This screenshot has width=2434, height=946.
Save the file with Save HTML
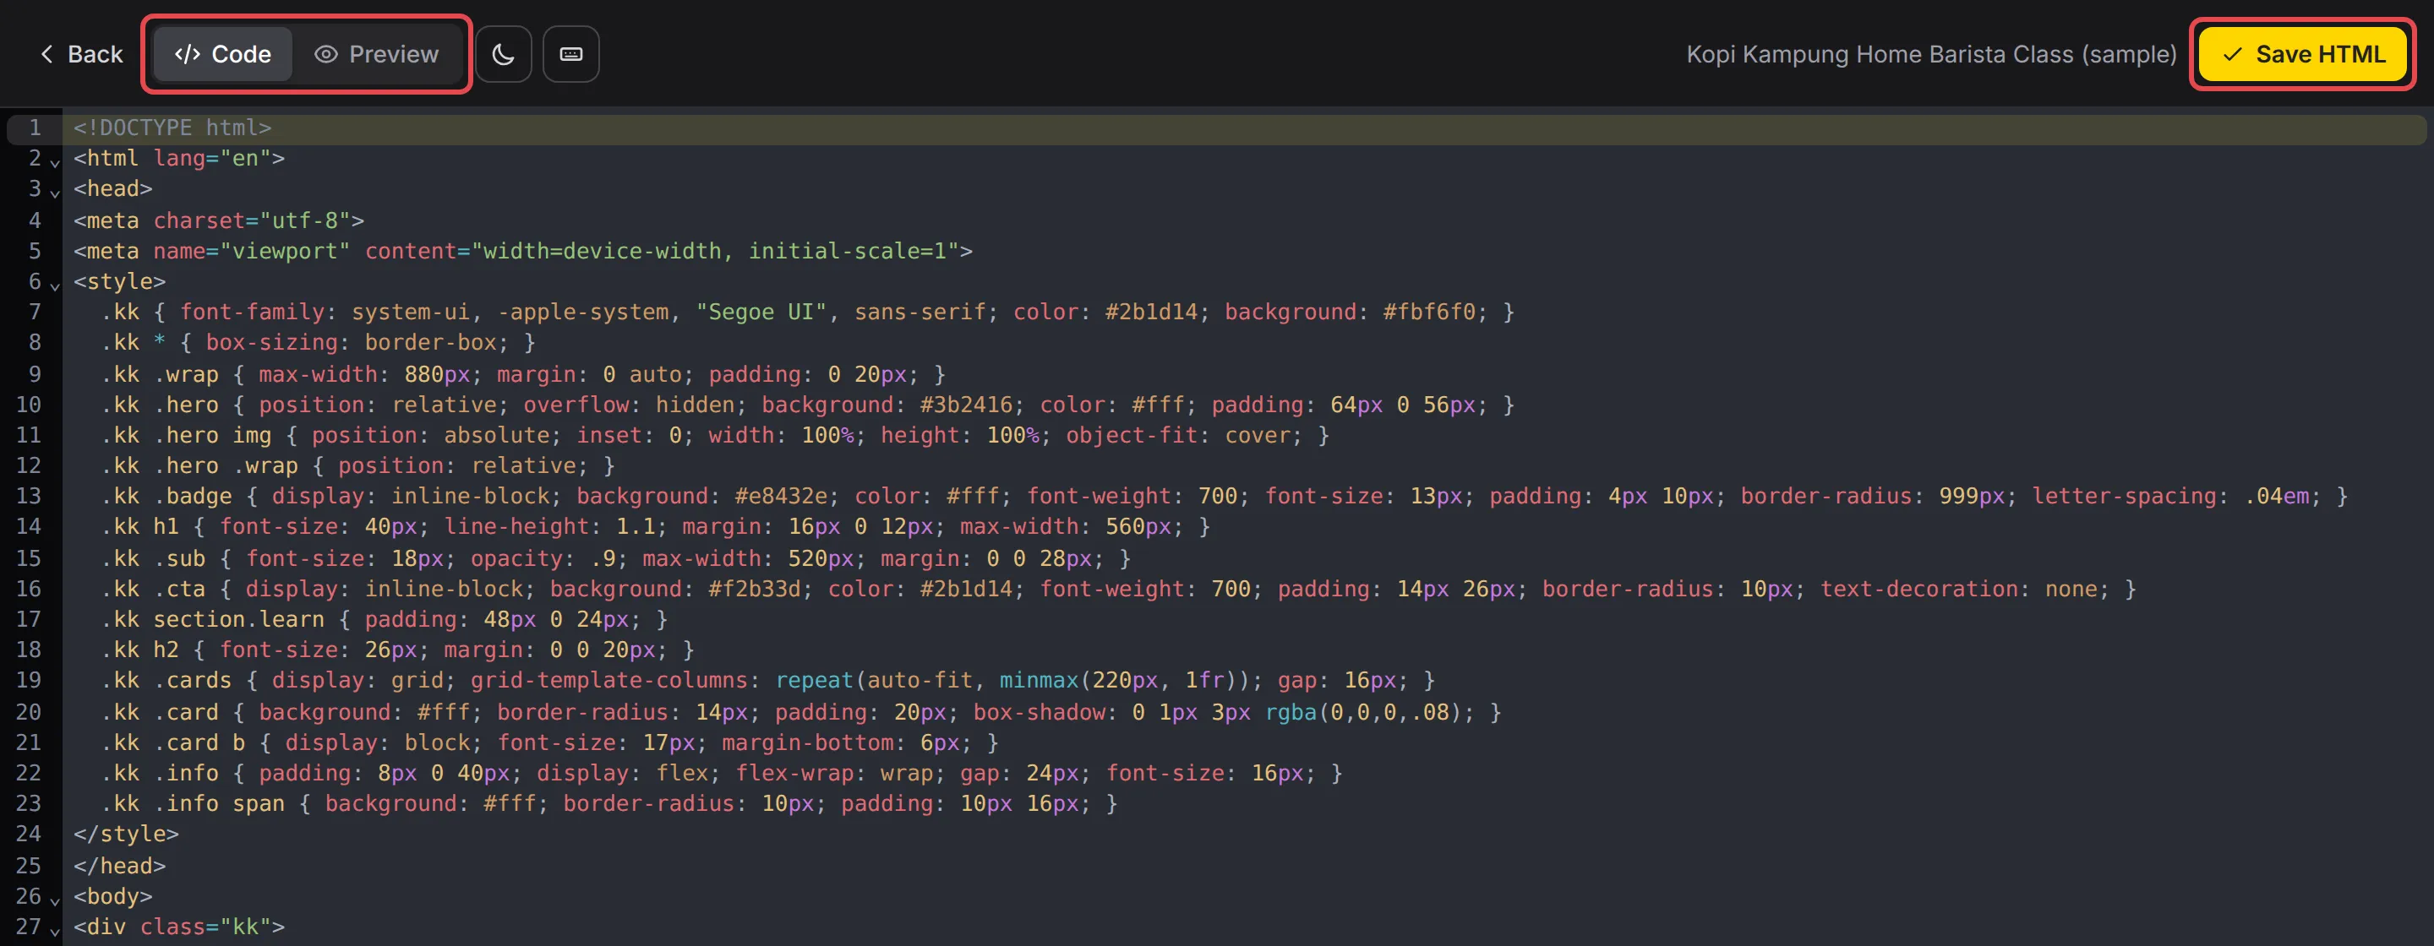[x=2303, y=54]
